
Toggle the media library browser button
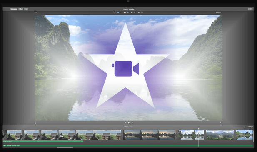click(21, 9)
